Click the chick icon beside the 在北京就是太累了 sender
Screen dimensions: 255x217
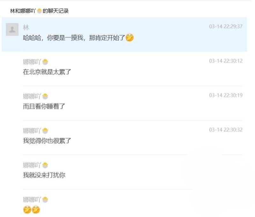pos(45,62)
